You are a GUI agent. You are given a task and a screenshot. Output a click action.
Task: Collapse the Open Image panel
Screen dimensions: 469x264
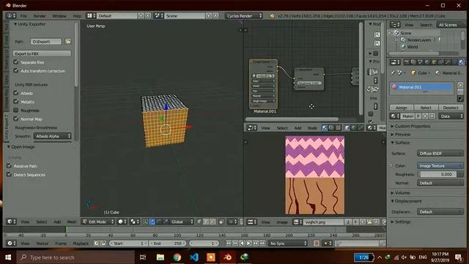click(9, 147)
